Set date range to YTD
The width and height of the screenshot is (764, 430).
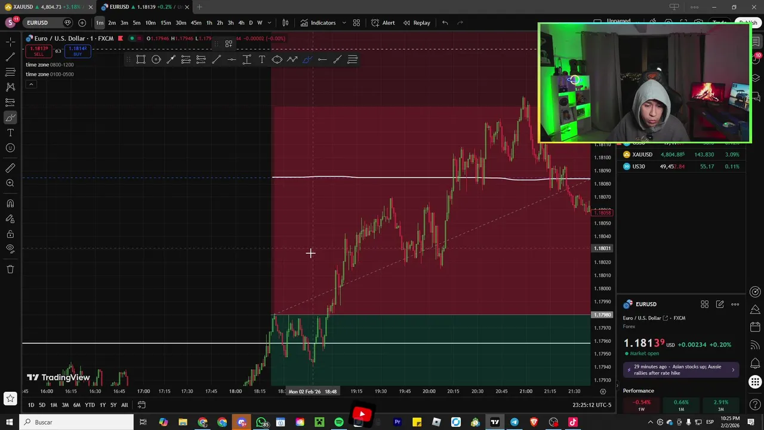tap(90, 405)
